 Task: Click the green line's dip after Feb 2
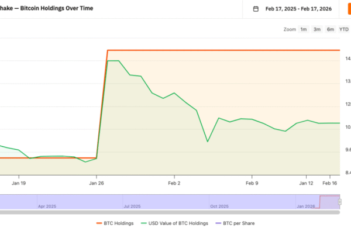click(207, 141)
